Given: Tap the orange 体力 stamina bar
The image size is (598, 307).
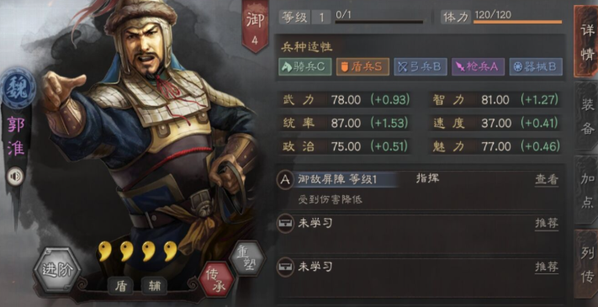Looking at the screenshot, I should click(517, 22).
